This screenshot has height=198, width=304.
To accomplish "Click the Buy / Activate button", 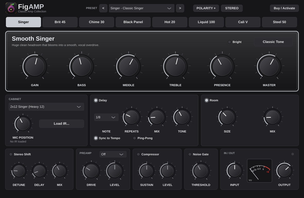I will click(284, 8).
